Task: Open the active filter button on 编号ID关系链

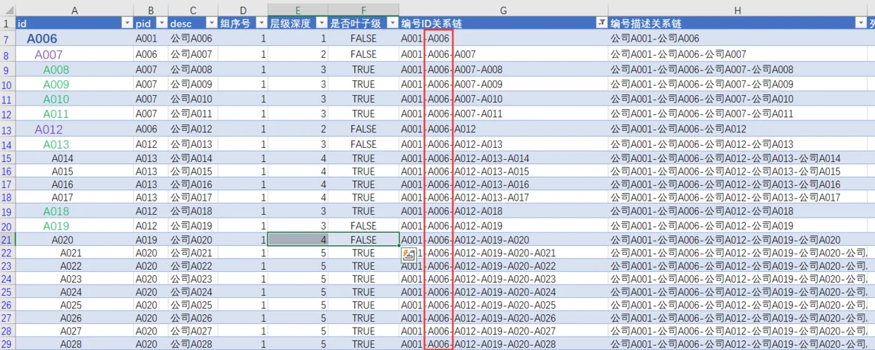Action: (601, 23)
